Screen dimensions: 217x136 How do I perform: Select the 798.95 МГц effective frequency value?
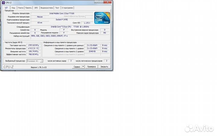click(33, 54)
